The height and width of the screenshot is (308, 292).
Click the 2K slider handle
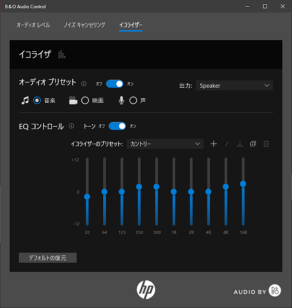pos(191,192)
